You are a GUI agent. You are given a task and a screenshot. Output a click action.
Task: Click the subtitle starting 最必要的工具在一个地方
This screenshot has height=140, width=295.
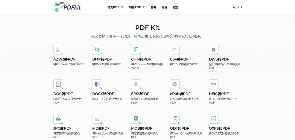click(147, 36)
